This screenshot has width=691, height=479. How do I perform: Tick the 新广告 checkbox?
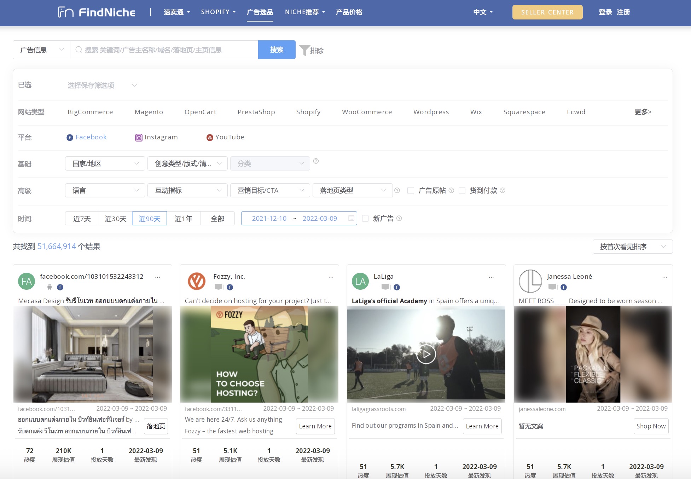click(365, 219)
